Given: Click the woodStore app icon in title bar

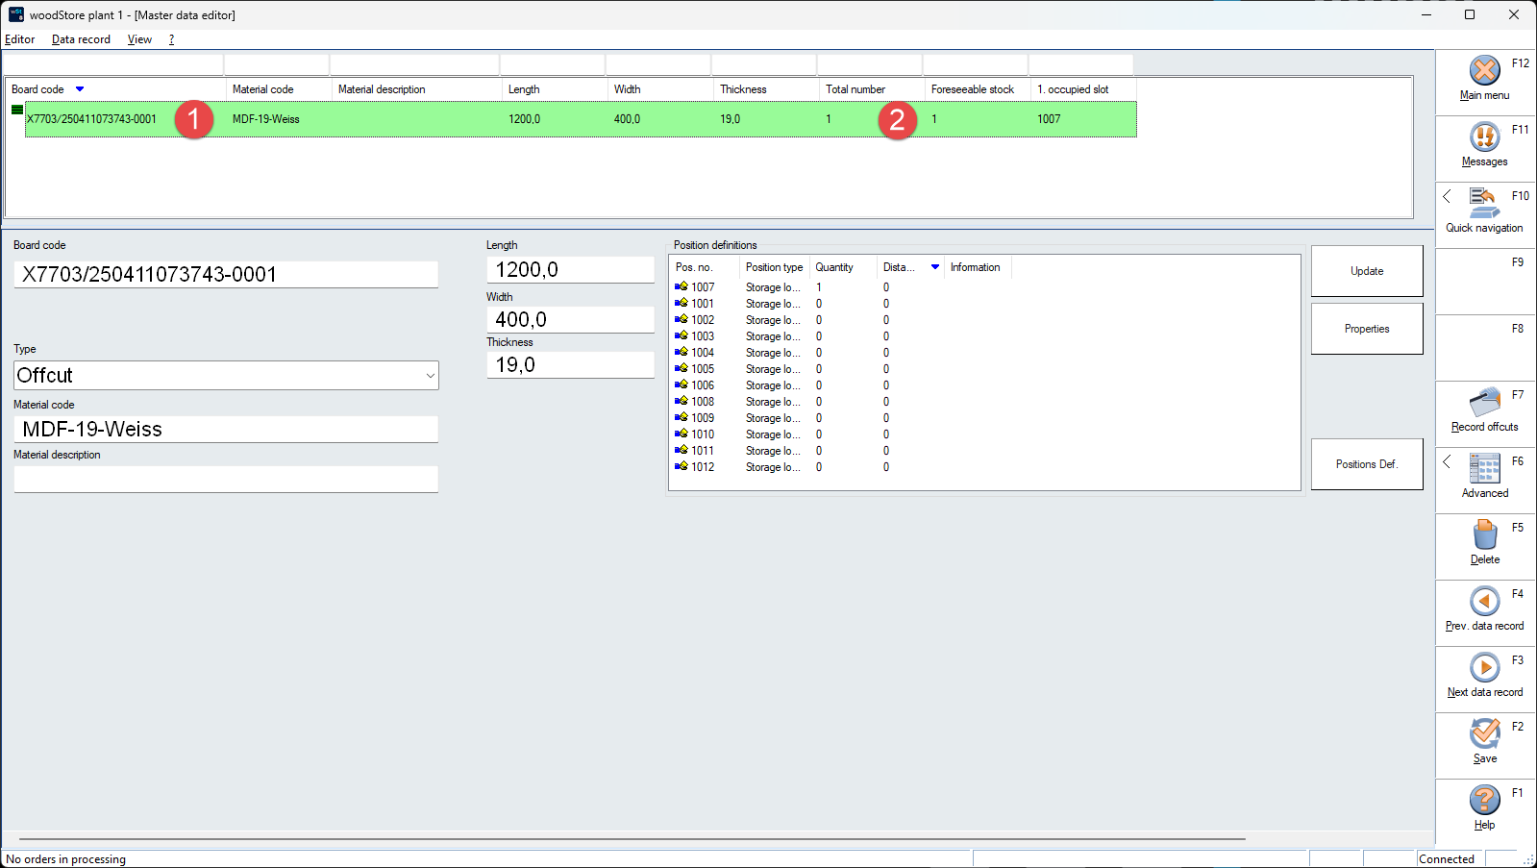Looking at the screenshot, I should pos(16,14).
